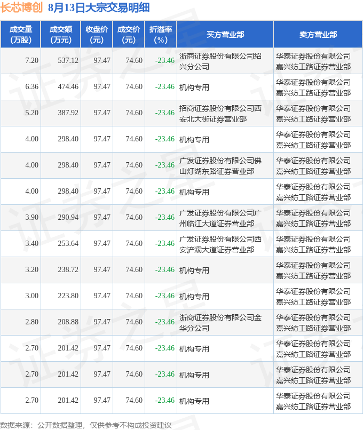Click closing price 97.47 in 290.94 row

coord(102,217)
